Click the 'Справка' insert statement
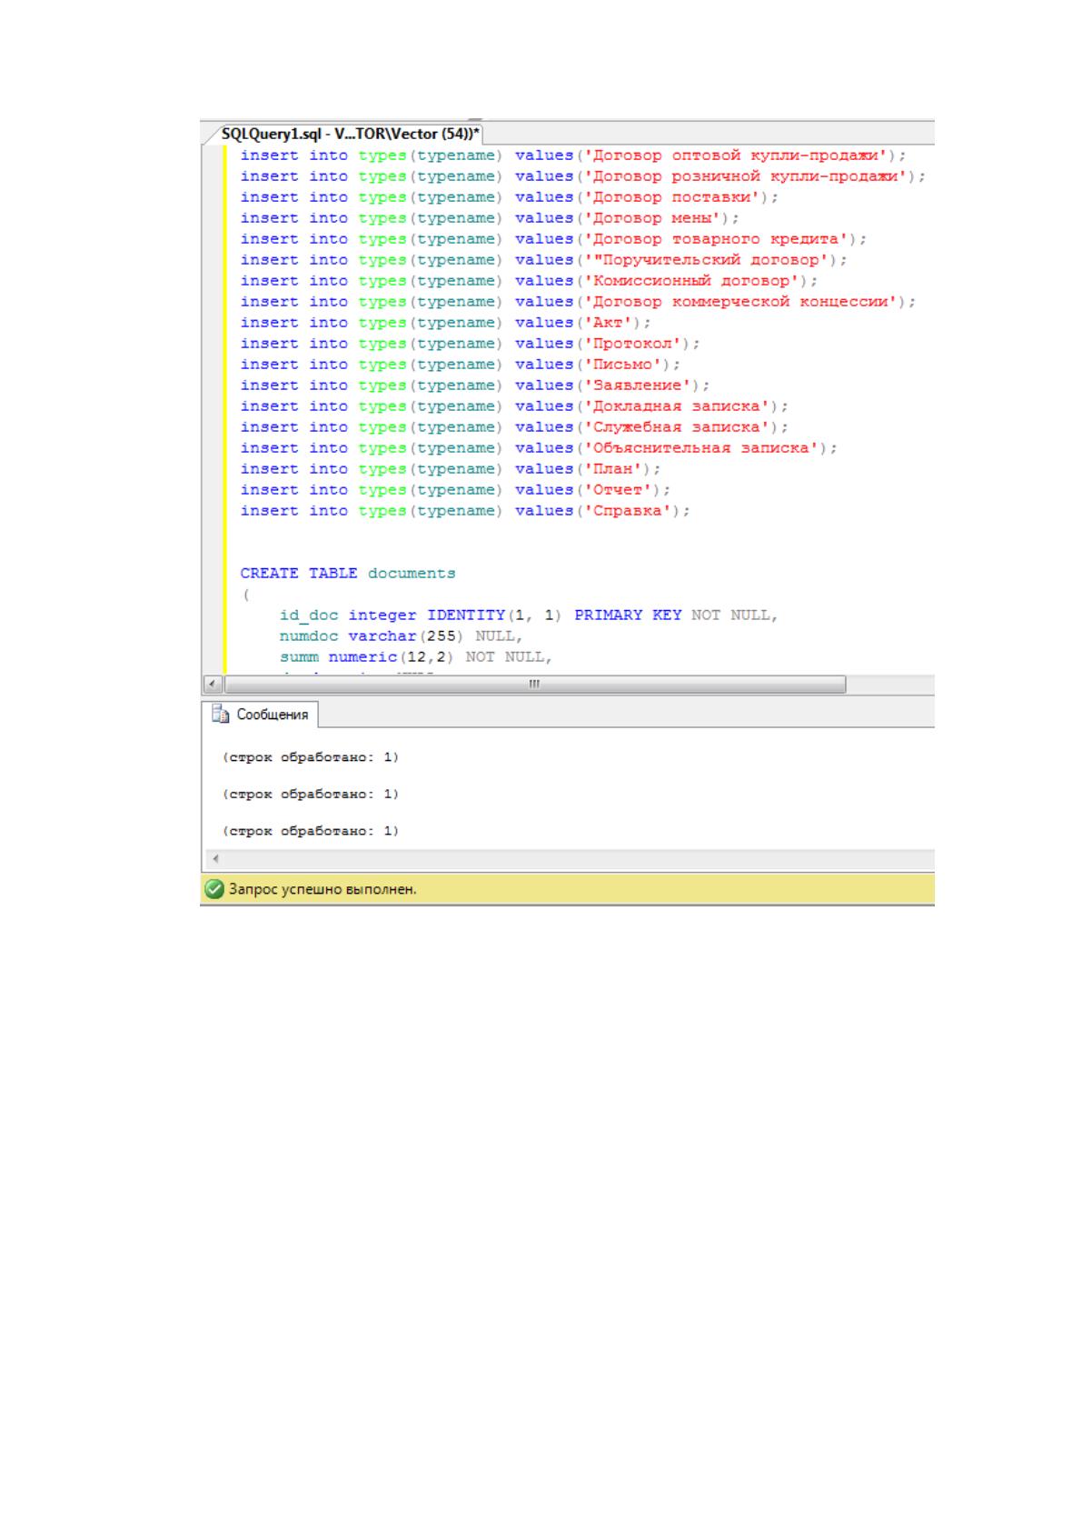Image resolution: width=1082 pixels, height=1531 pixels. pos(465,511)
